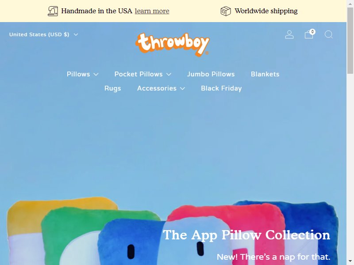
Task: Click the search magnifier icon
Action: pos(328,35)
